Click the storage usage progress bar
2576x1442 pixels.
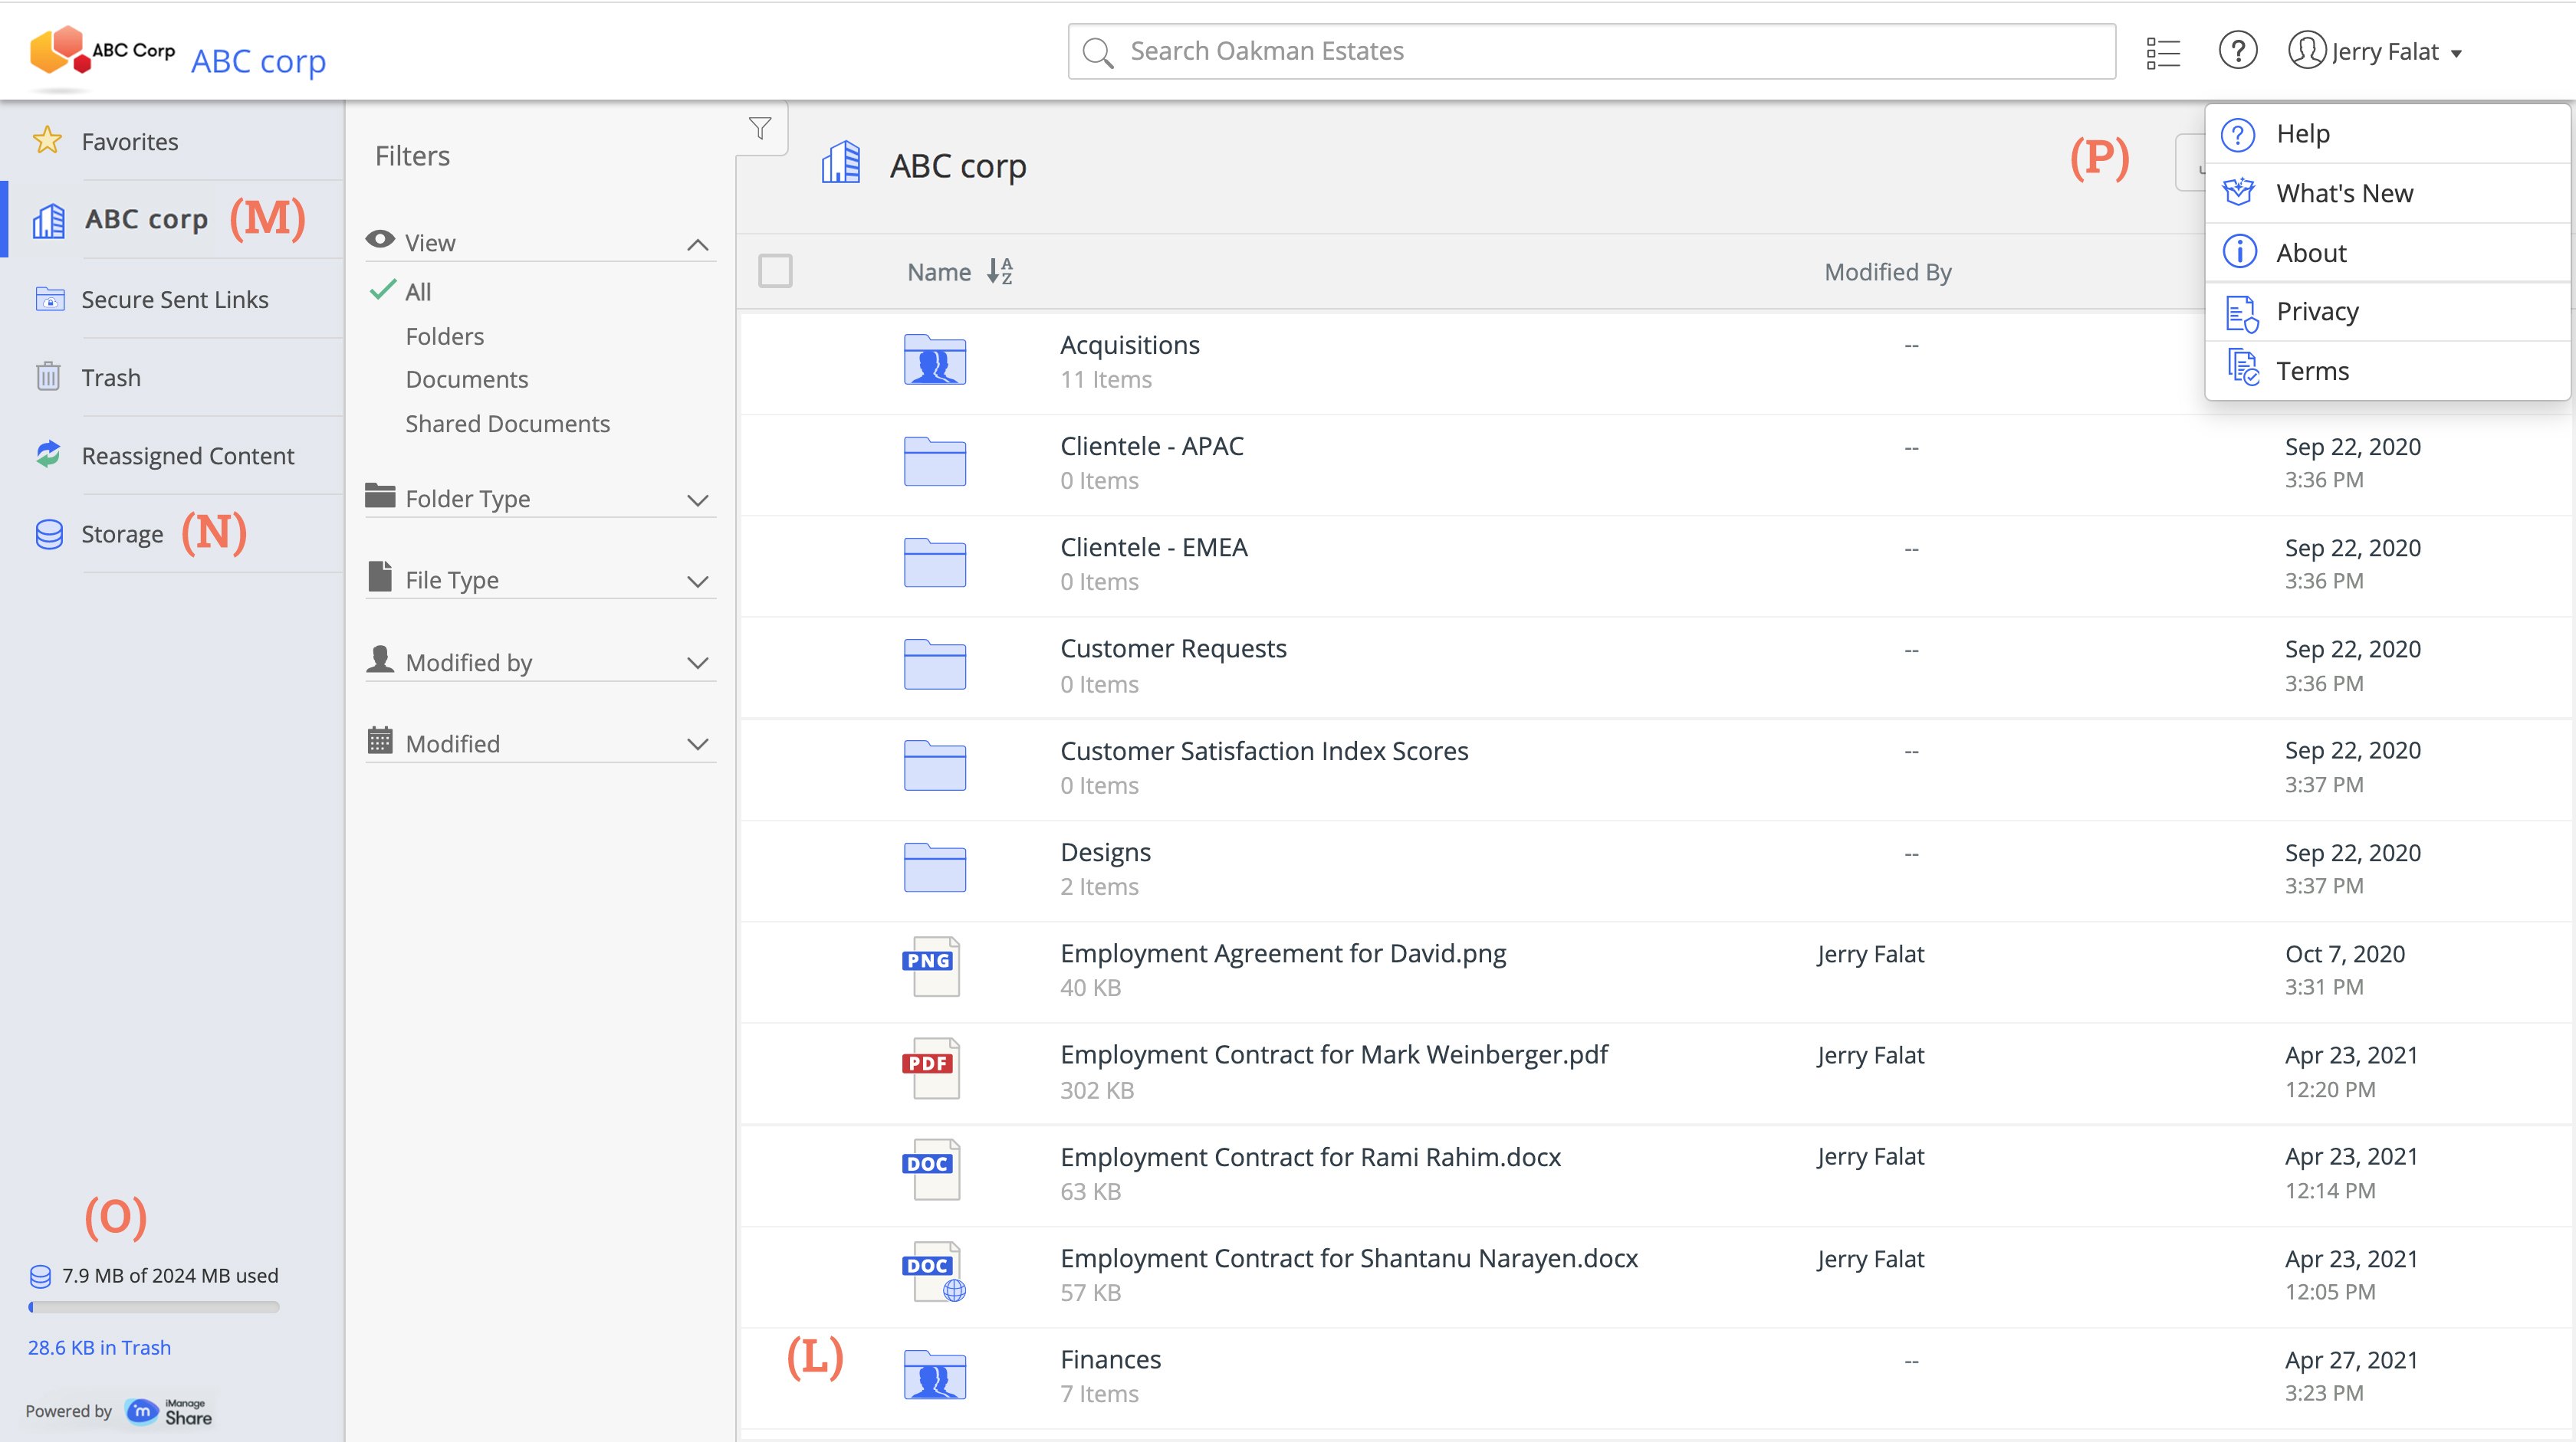pyautogui.click(x=154, y=1306)
